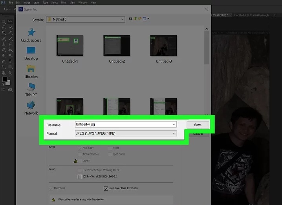Image resolution: width=282 pixels, height=205 pixels.
Task: Open the Edit menu
Action: pos(18,2)
